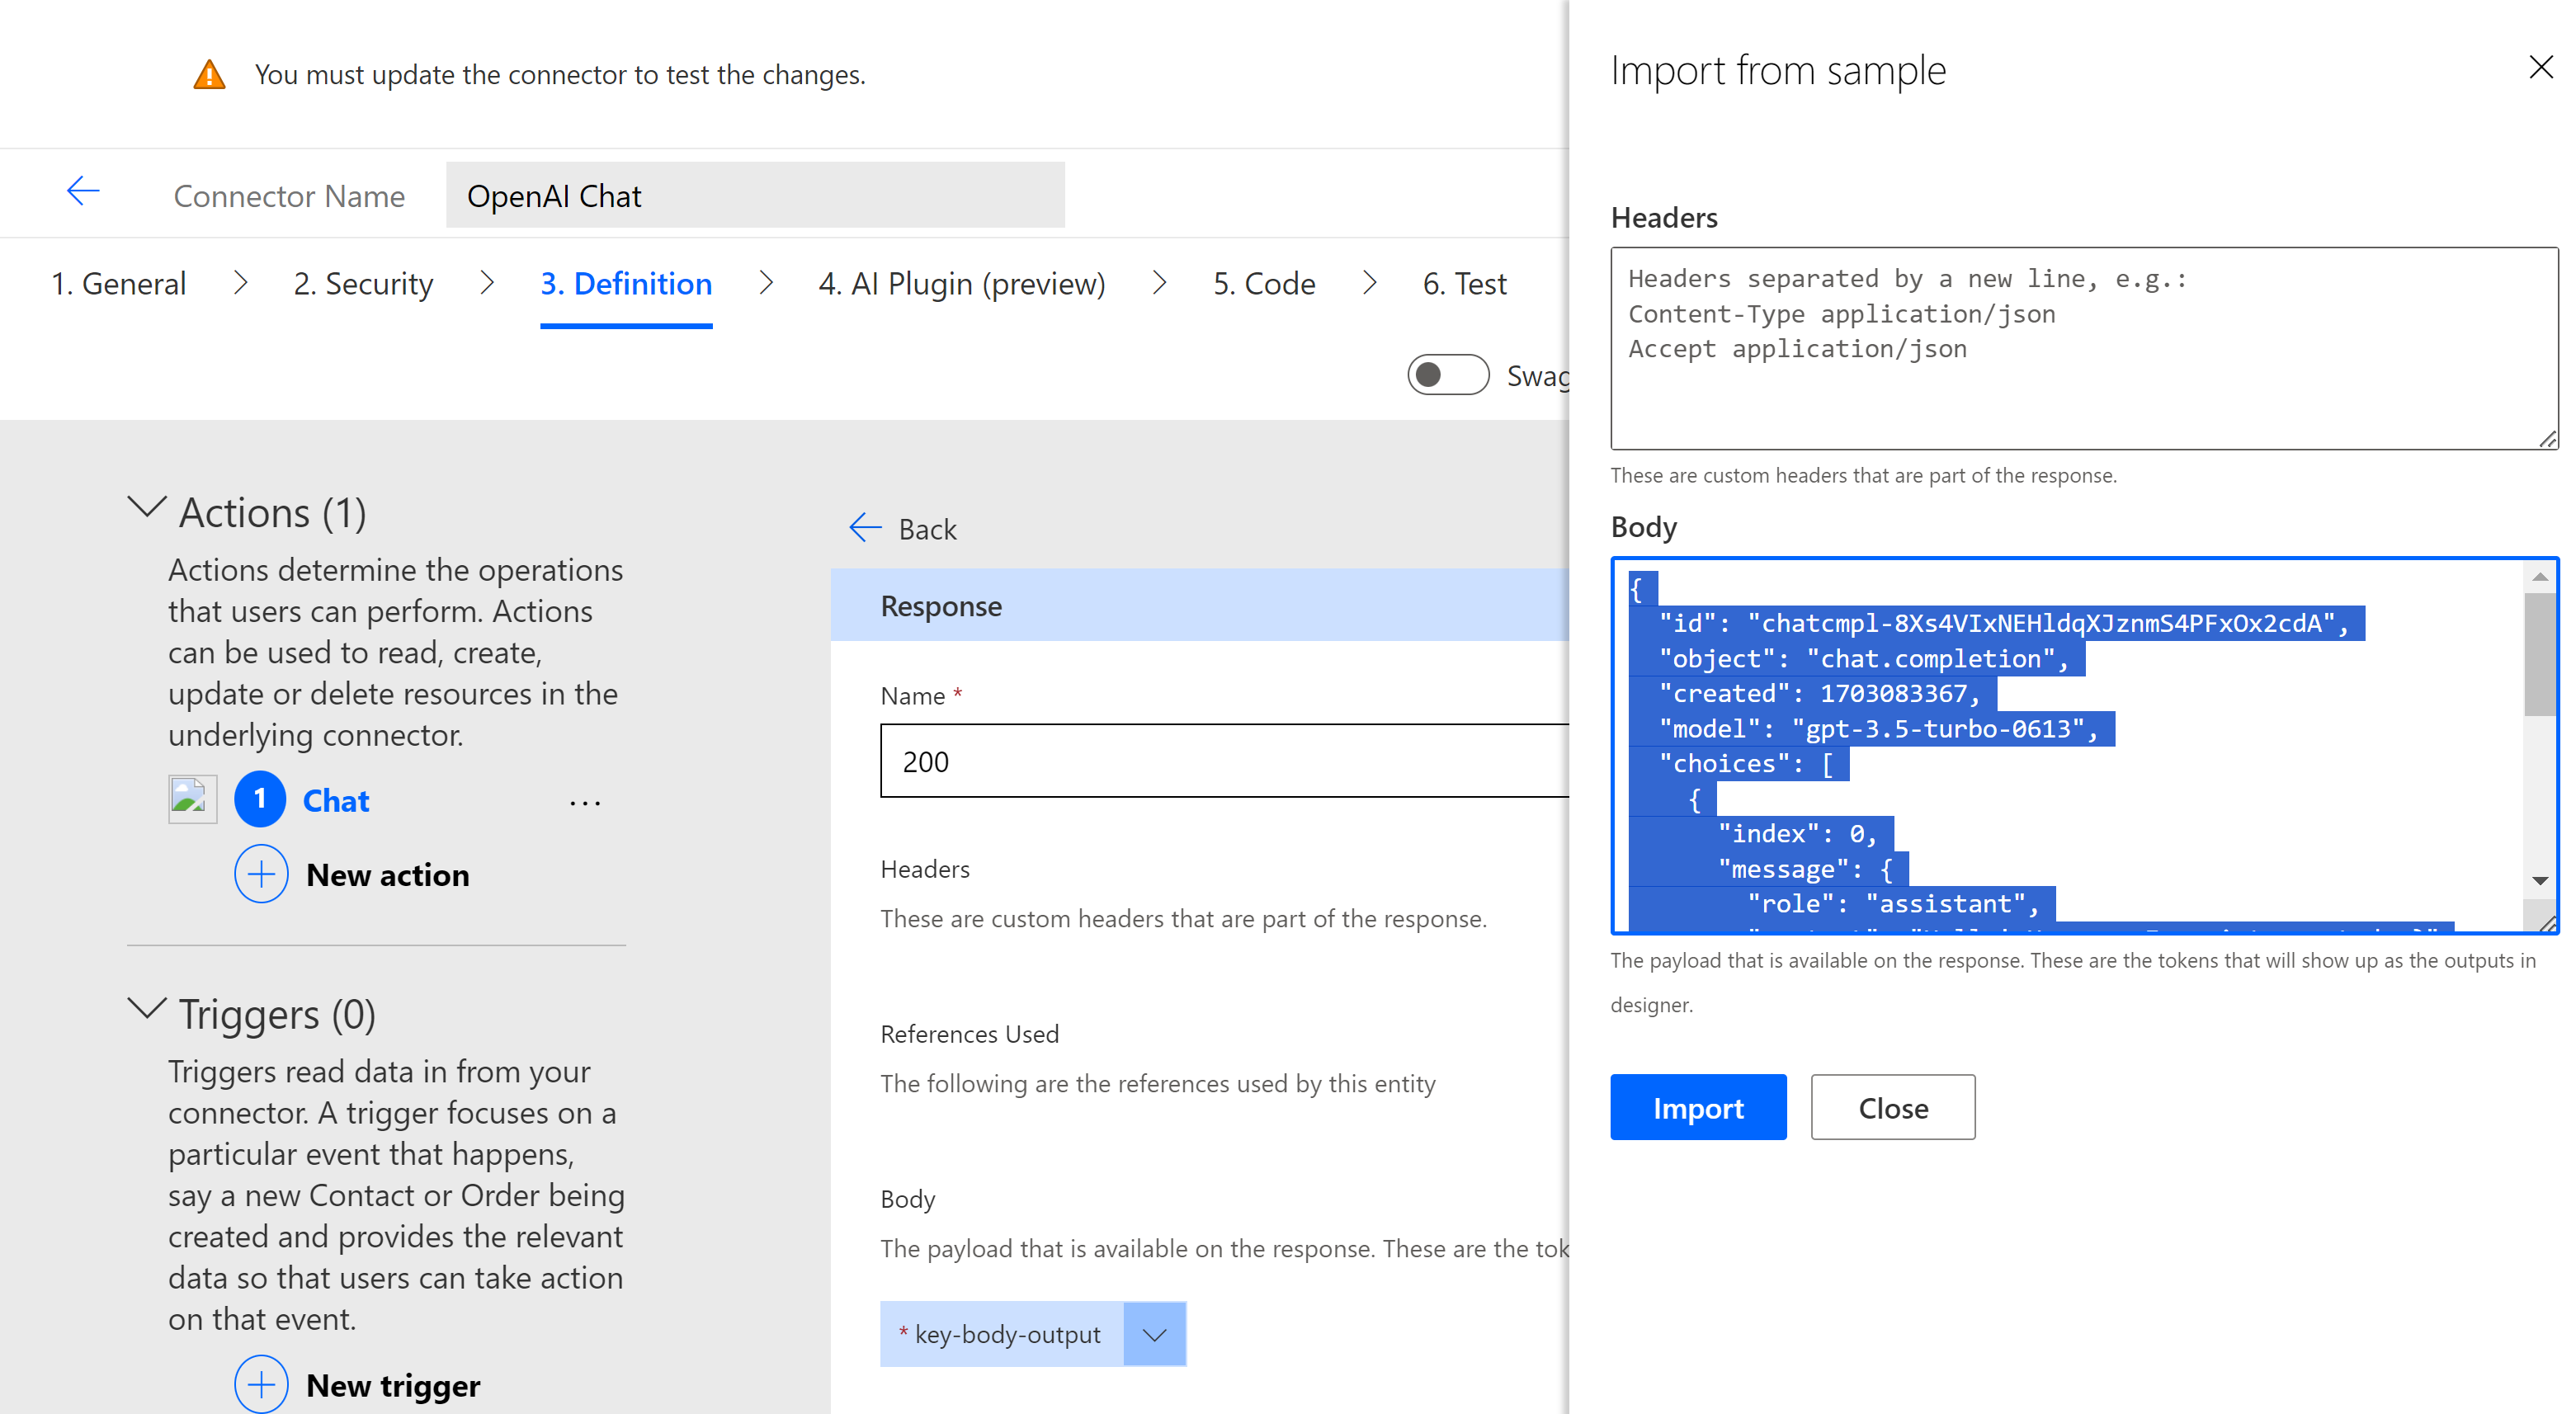Click the back arrow beside Connector Name
2576x1414 pixels.
83,192
